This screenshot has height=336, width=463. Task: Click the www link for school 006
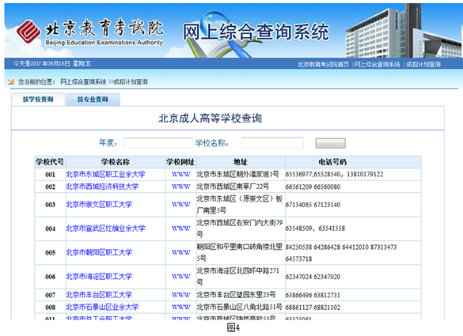click(181, 277)
